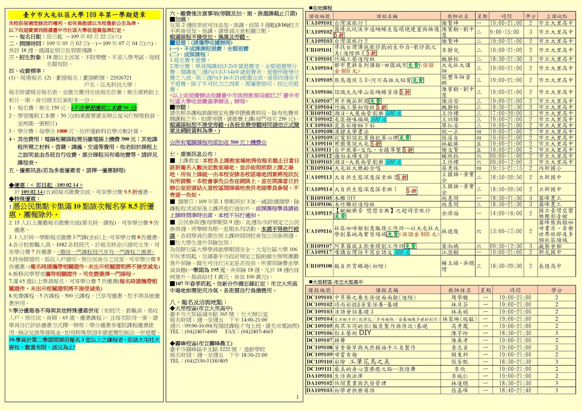Click course name '邁向永續生活'
The height and width of the screenshot is (411, 582).
351,156
